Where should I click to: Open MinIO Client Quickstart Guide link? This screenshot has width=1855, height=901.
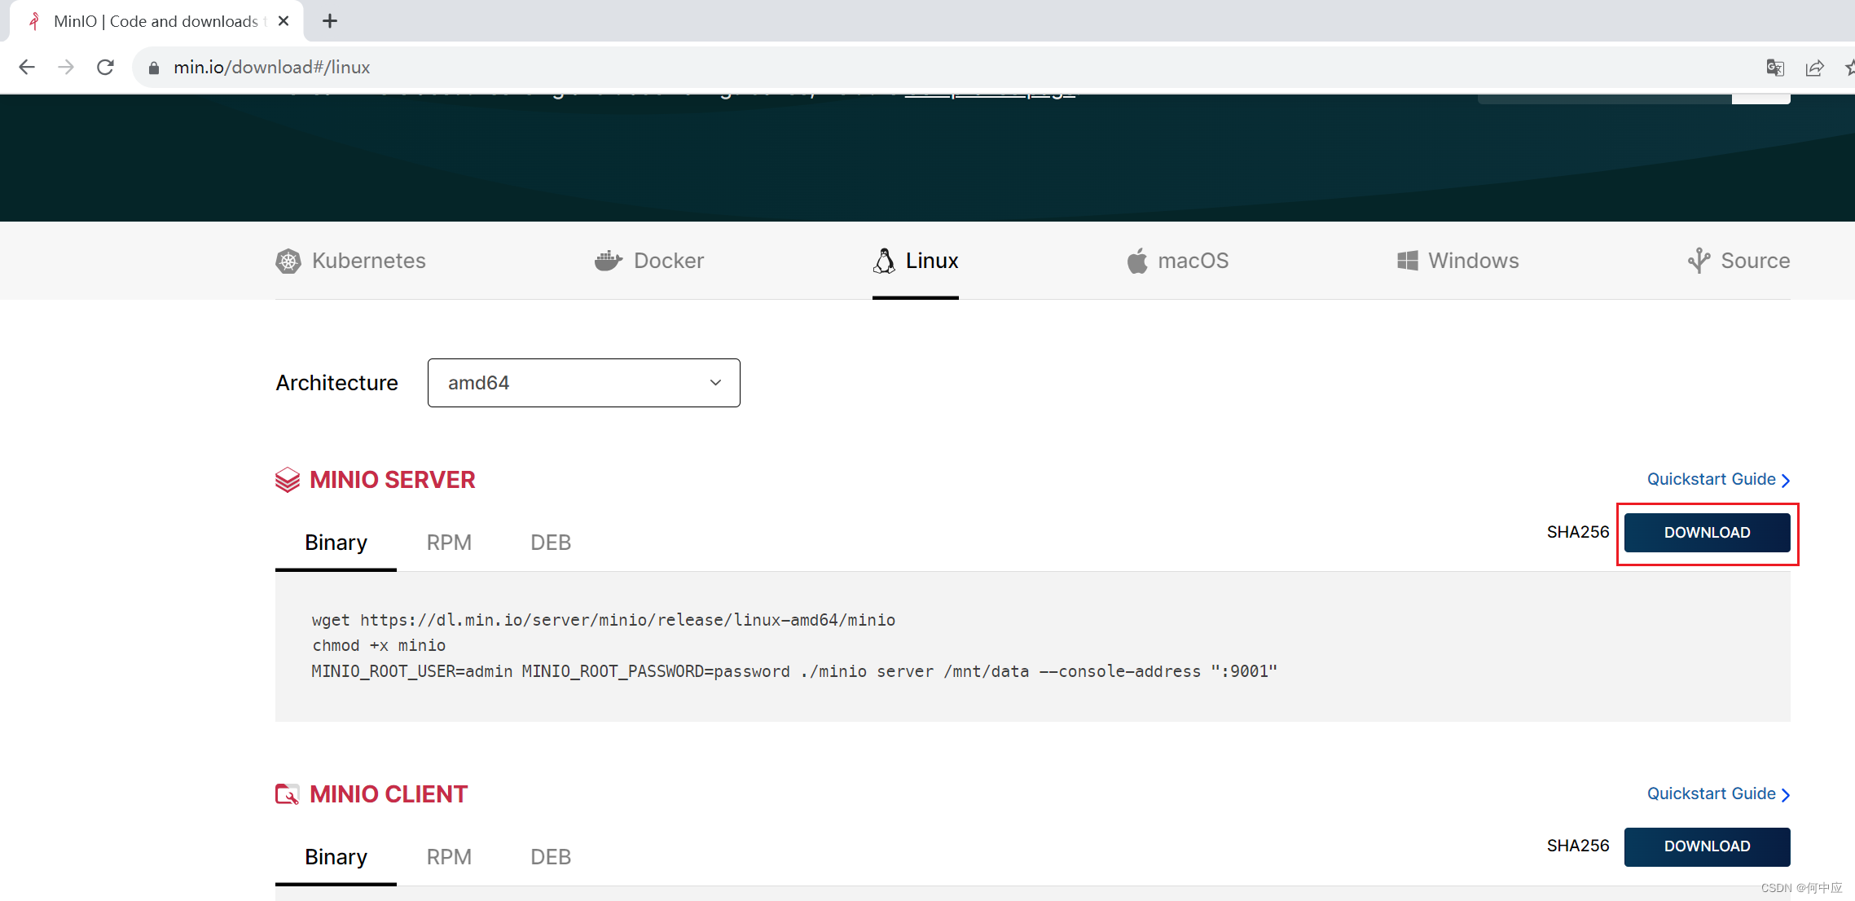tap(1718, 793)
